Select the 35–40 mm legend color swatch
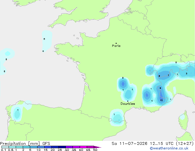This screenshot has width=195, height=151. (x=76, y=147)
